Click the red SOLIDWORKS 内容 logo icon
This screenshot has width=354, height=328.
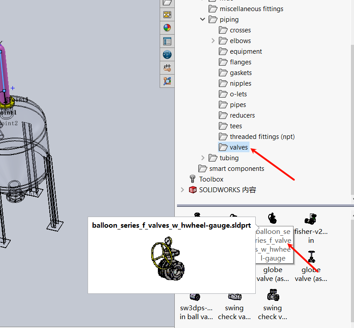click(193, 190)
